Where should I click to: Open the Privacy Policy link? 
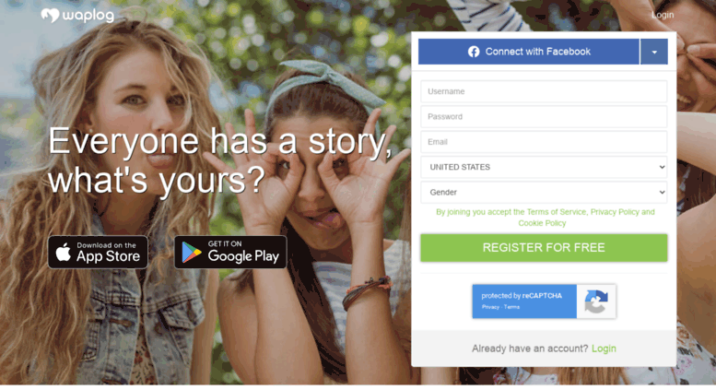pyautogui.click(x=615, y=212)
